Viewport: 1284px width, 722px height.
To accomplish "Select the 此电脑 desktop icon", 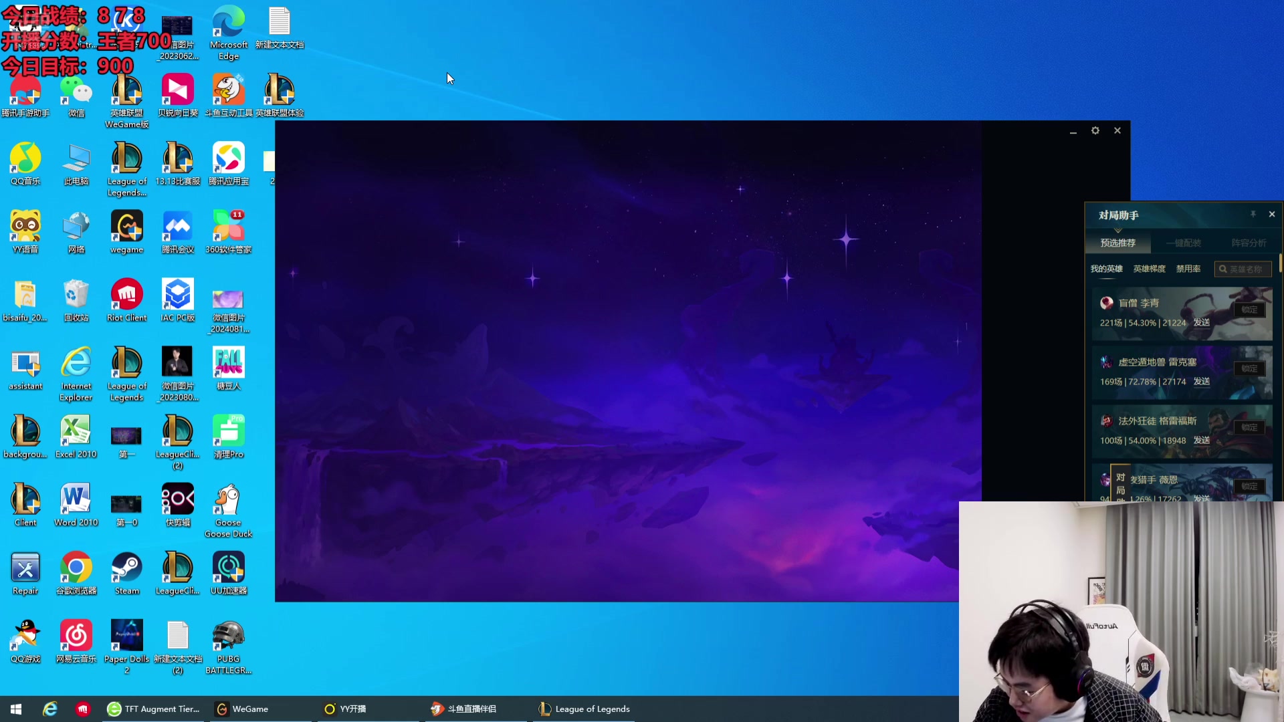I will (76, 164).
